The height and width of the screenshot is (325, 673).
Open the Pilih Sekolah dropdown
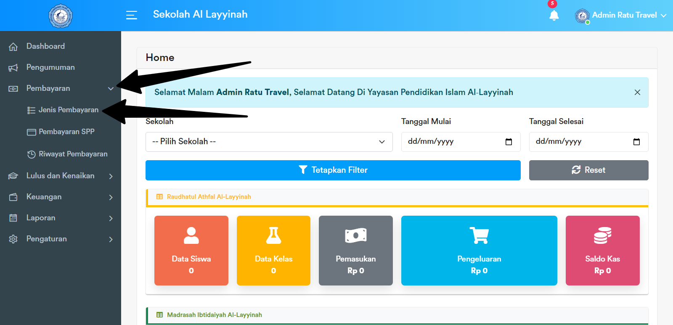tap(269, 142)
